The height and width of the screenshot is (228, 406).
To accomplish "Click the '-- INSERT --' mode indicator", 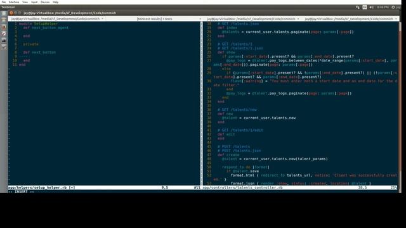I will pos(21,191).
